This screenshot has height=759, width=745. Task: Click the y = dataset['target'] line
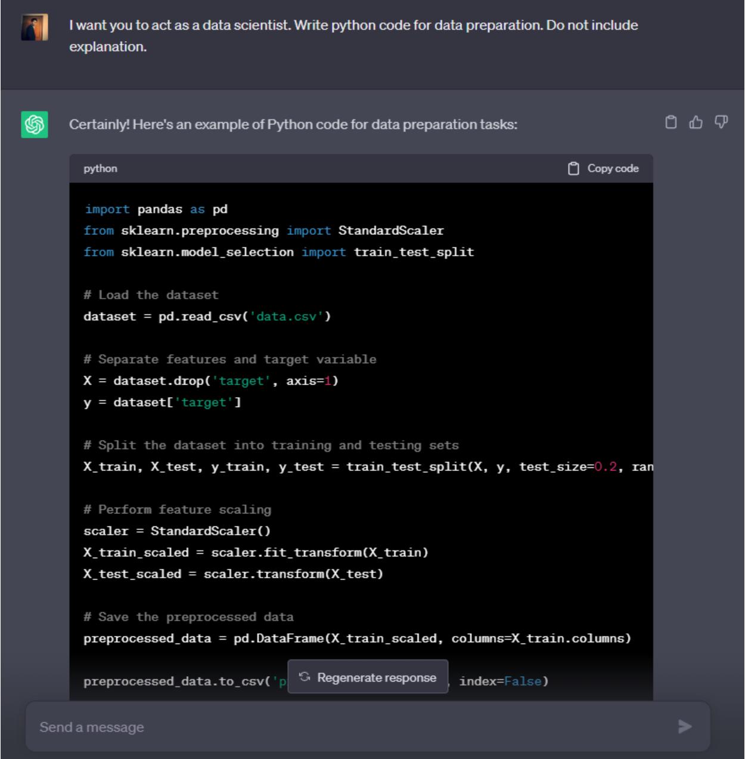162,402
